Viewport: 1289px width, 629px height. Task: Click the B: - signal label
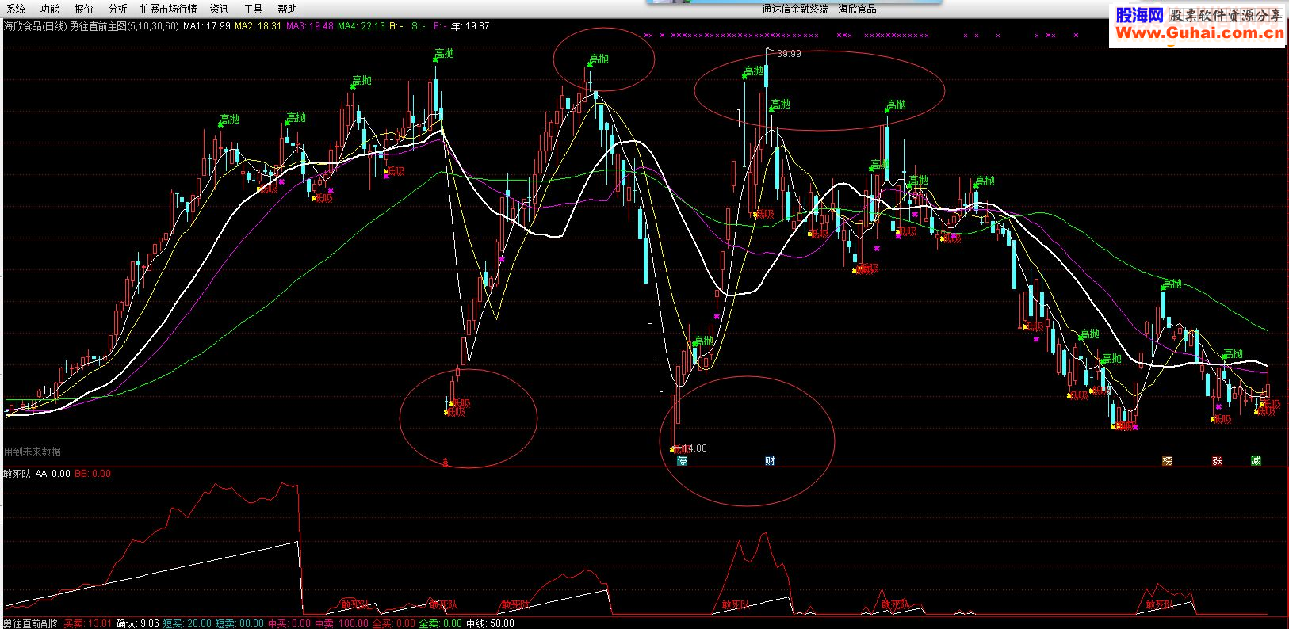396,26
